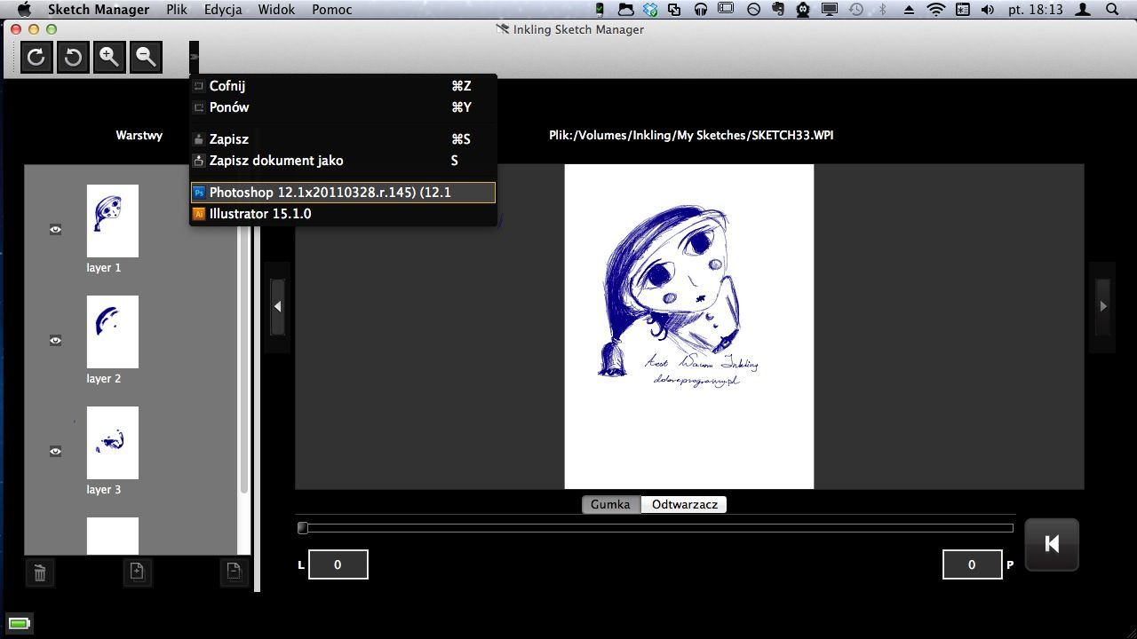Click the Illustrator icon in export menu
Screen dimensions: 1137x639
coord(199,214)
